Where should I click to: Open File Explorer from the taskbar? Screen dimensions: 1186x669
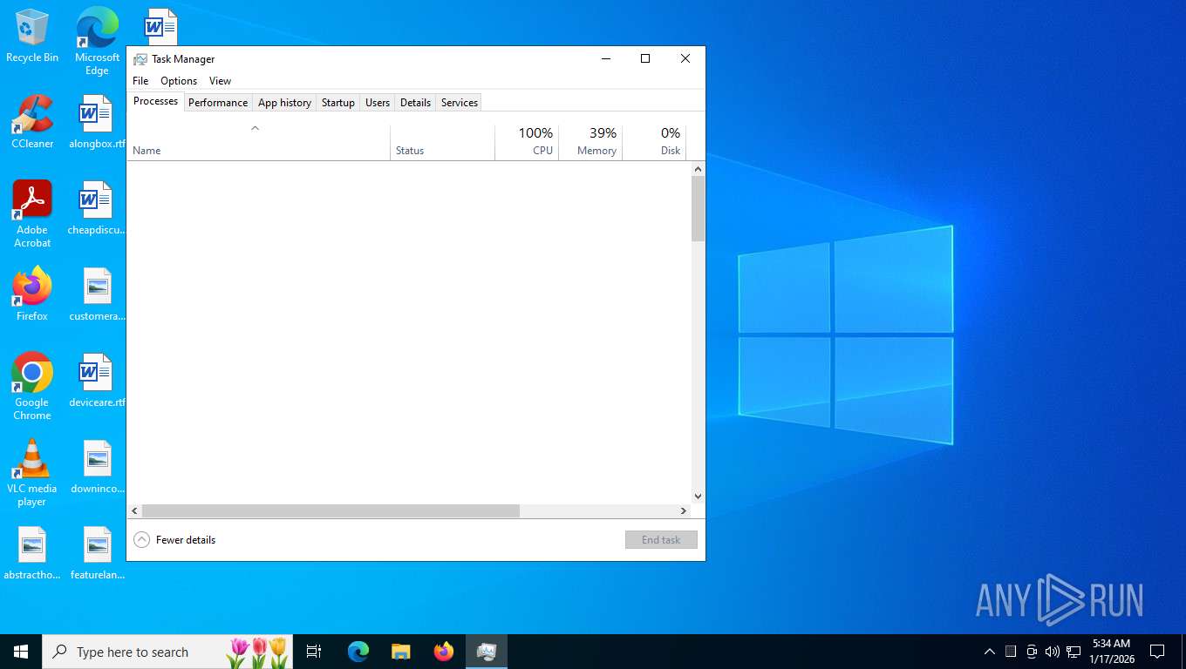point(400,652)
